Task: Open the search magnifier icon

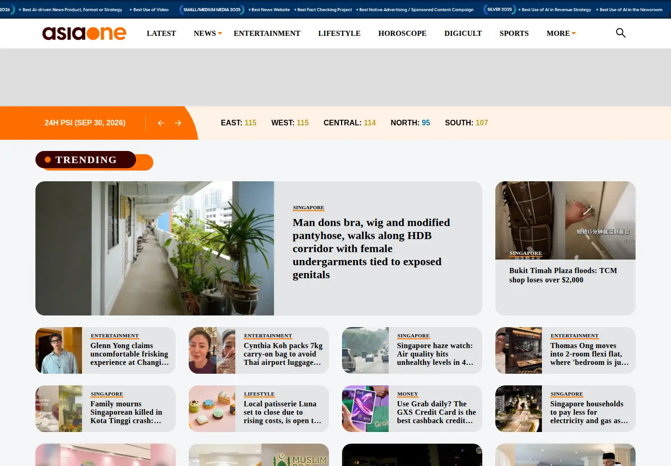Action: tap(621, 33)
